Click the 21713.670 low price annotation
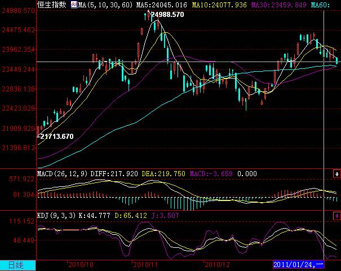The height and width of the screenshot is (271, 341). click(57, 137)
